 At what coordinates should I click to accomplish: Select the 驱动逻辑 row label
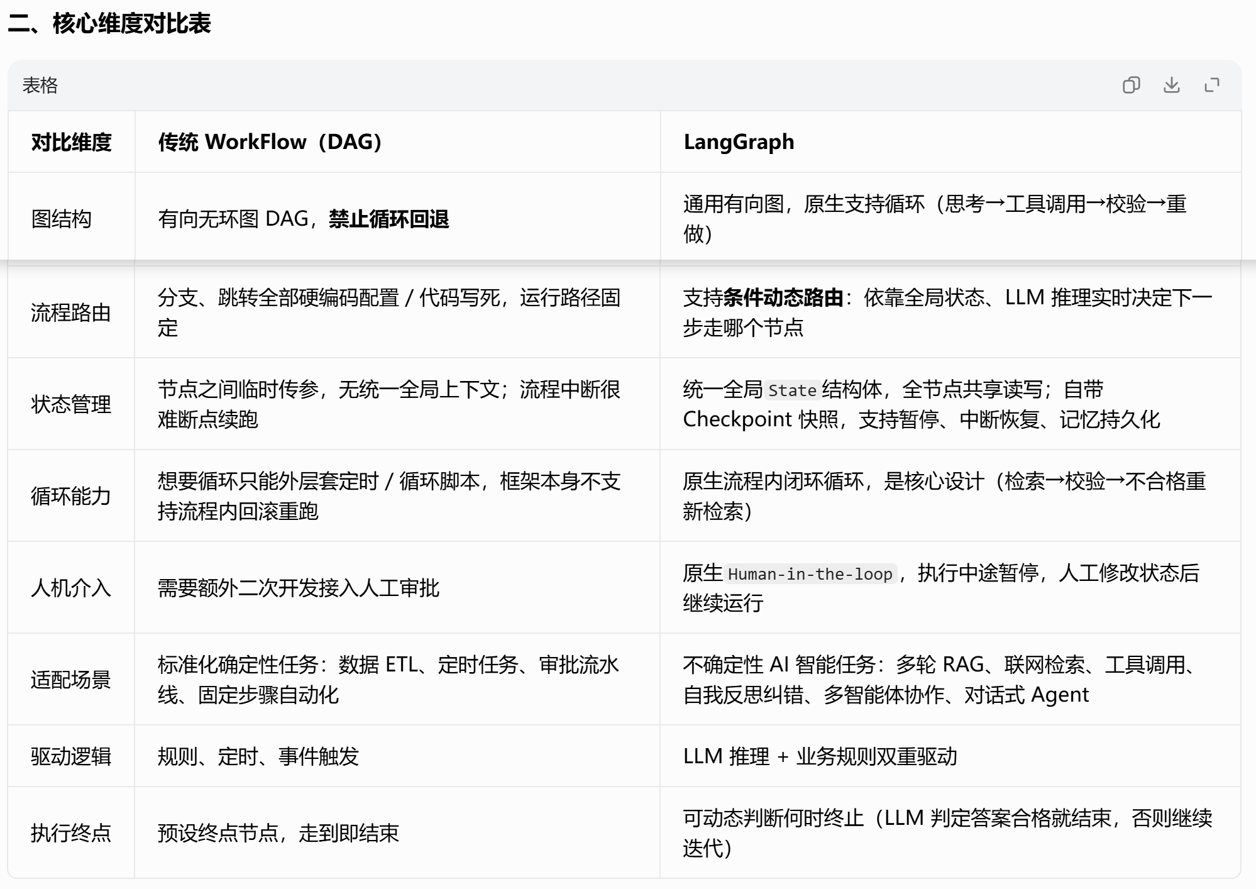72,756
